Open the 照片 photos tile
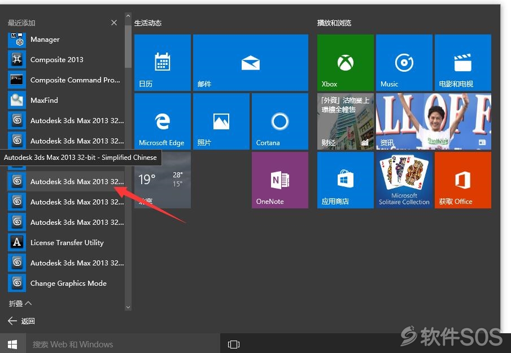511x353 pixels. (221, 121)
